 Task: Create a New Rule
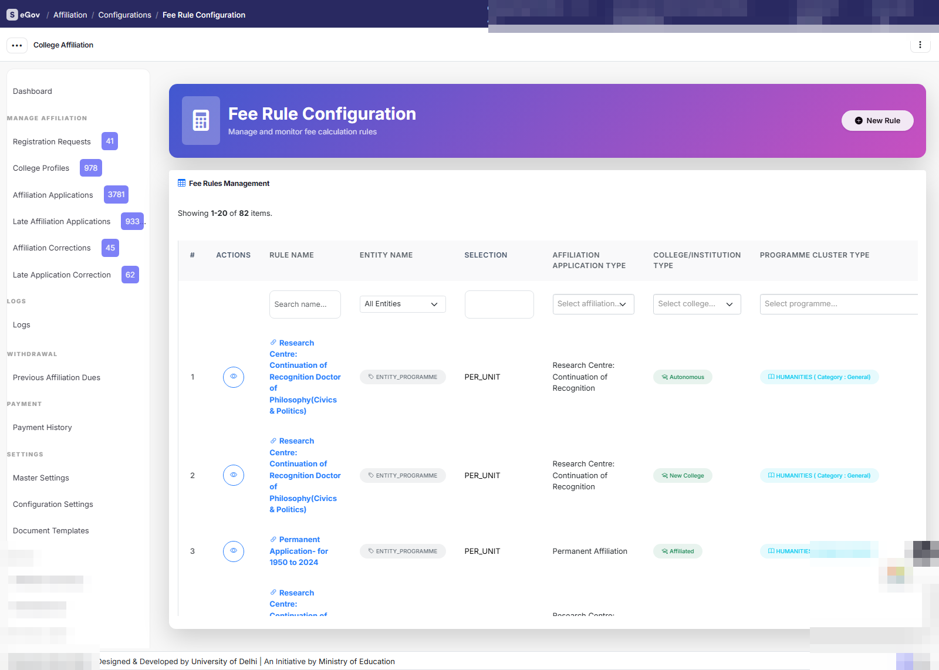[x=877, y=120]
